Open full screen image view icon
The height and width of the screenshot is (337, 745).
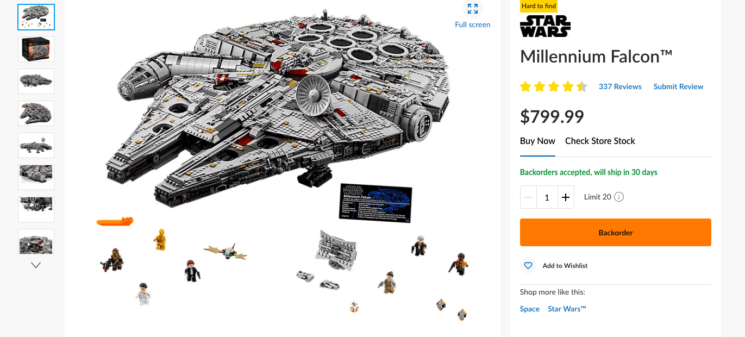[x=473, y=9]
